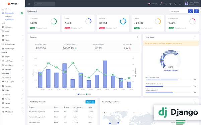Open Revenue By Locations three-dot menu
Screen dimensions: 201x125
pos(195,102)
